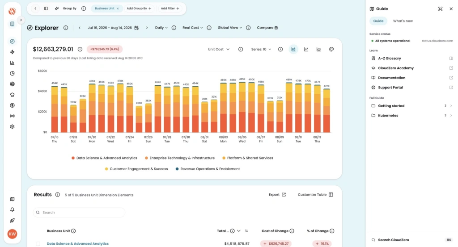Image resolution: width=458 pixels, height=247 pixels.
Task: Switch chart to line view icon
Action: [x=306, y=49]
